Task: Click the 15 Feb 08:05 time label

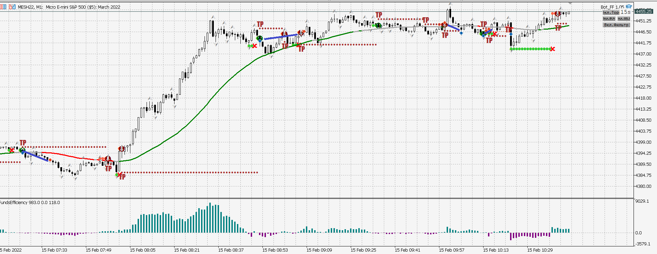Action: 143,250
